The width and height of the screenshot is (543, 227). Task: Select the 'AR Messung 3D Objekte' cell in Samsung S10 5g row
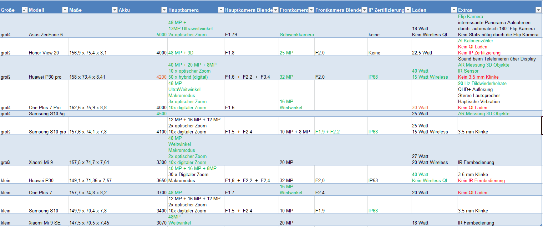499,114
